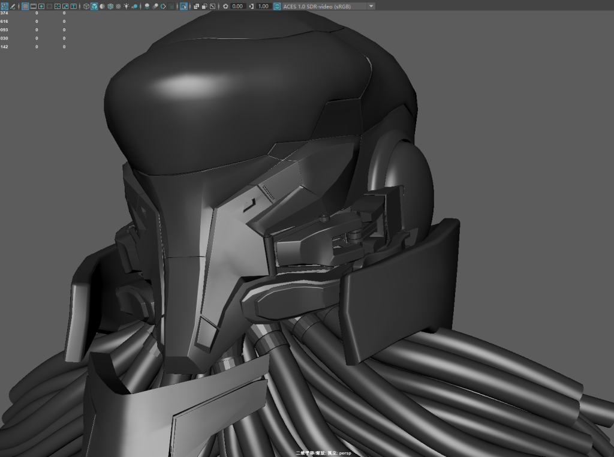Enable Use All Lights

click(127, 6)
